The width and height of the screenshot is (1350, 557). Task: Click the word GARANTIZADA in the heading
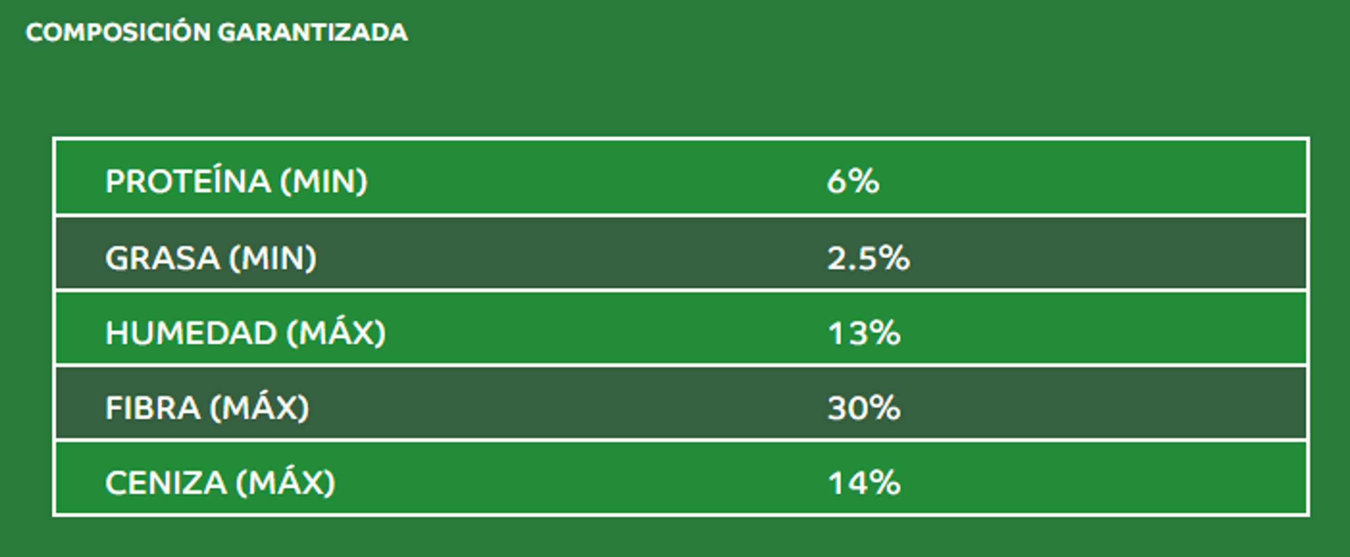[x=312, y=32]
